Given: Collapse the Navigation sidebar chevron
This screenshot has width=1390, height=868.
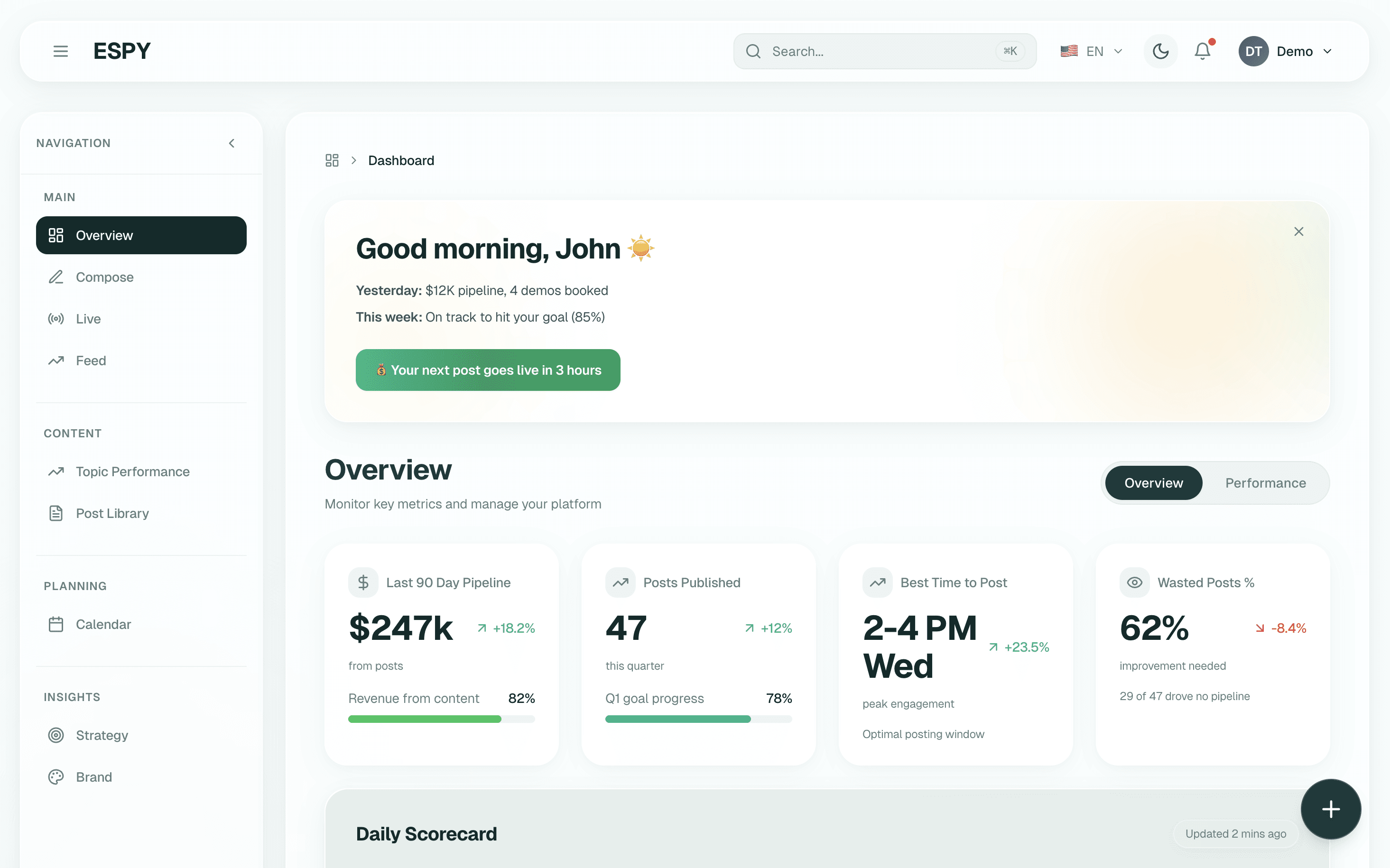Looking at the screenshot, I should click(232, 143).
